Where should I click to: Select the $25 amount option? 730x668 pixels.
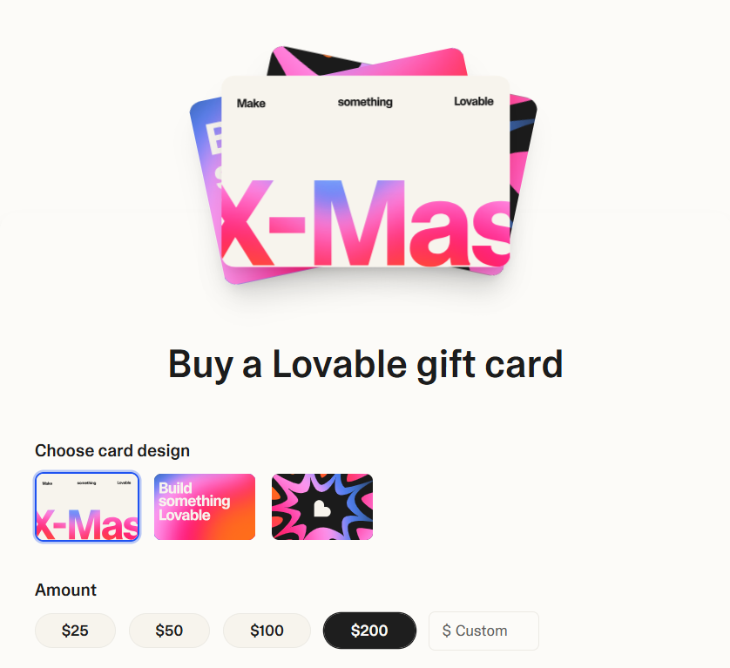click(75, 631)
